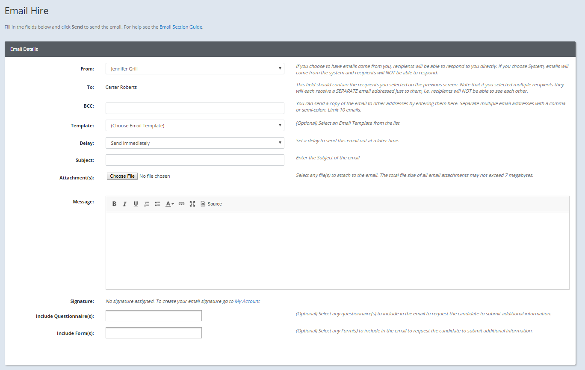Insert a bulleted list in the message
The image size is (585, 370).
click(157, 203)
